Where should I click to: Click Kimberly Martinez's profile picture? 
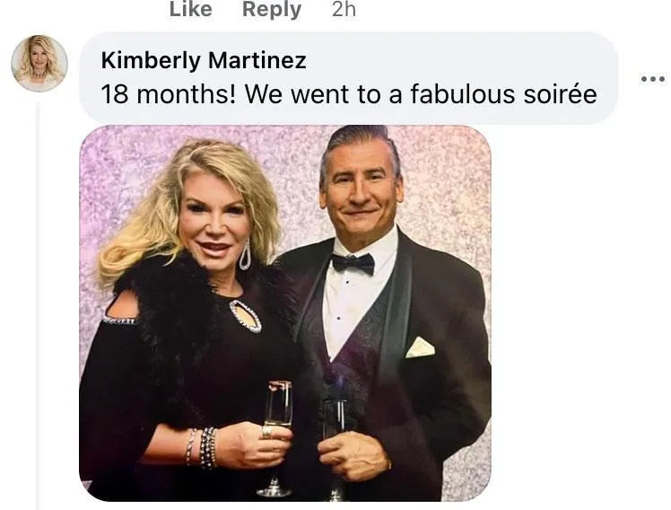pyautogui.click(x=39, y=63)
